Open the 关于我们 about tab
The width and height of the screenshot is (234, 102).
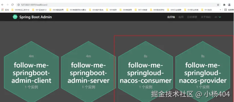click(206, 17)
